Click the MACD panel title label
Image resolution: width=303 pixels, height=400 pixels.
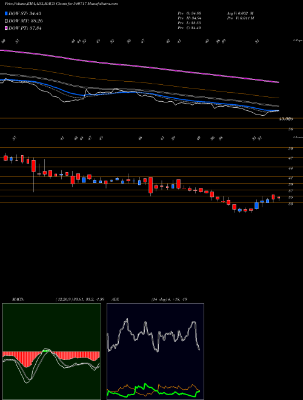tap(18, 299)
